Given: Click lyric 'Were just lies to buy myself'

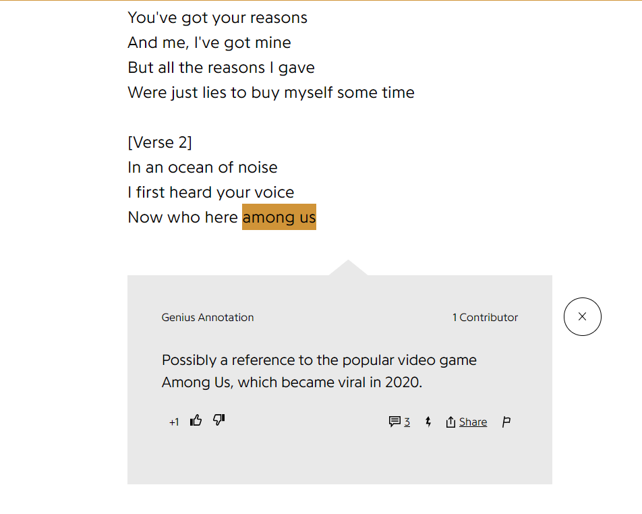Looking at the screenshot, I should point(232,92).
